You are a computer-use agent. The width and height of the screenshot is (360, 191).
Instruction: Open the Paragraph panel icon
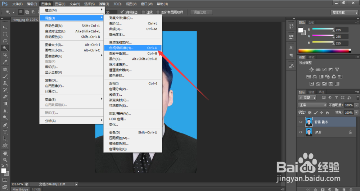291,55
